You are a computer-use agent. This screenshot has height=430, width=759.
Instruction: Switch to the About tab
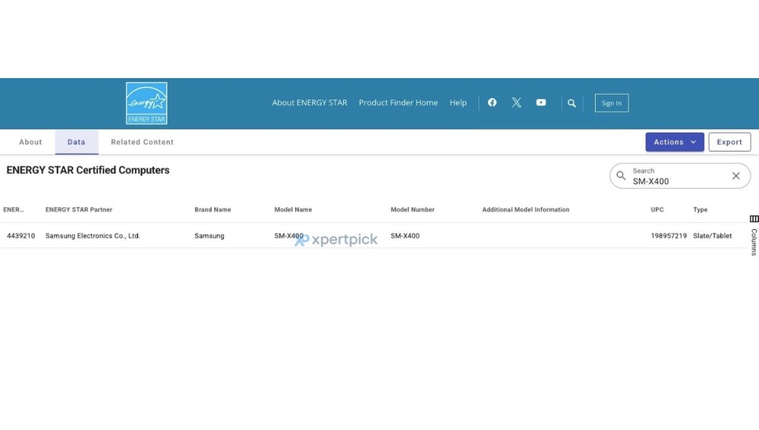pyautogui.click(x=30, y=142)
